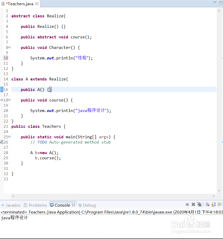Place cursor in 'public abstract void course();'
The height and width of the screenshot is (239, 223).
coord(56,37)
